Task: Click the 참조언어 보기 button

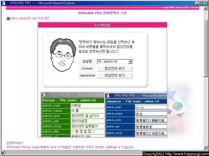Action: coord(115,69)
